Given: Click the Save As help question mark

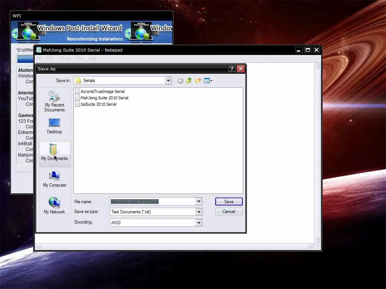Looking at the screenshot, I should pyautogui.click(x=232, y=69).
